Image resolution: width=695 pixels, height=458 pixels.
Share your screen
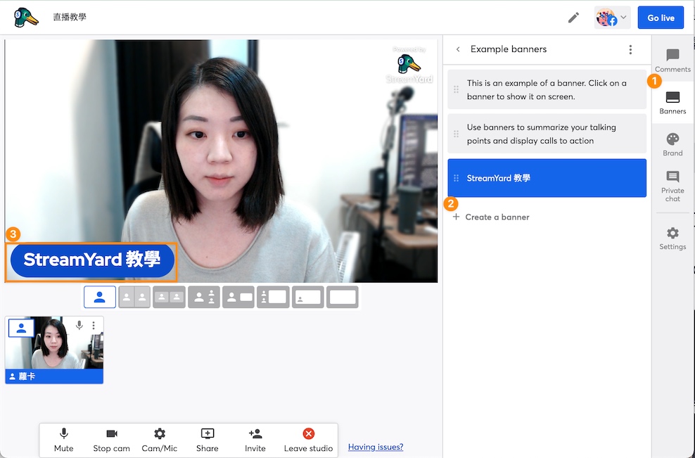coord(208,440)
